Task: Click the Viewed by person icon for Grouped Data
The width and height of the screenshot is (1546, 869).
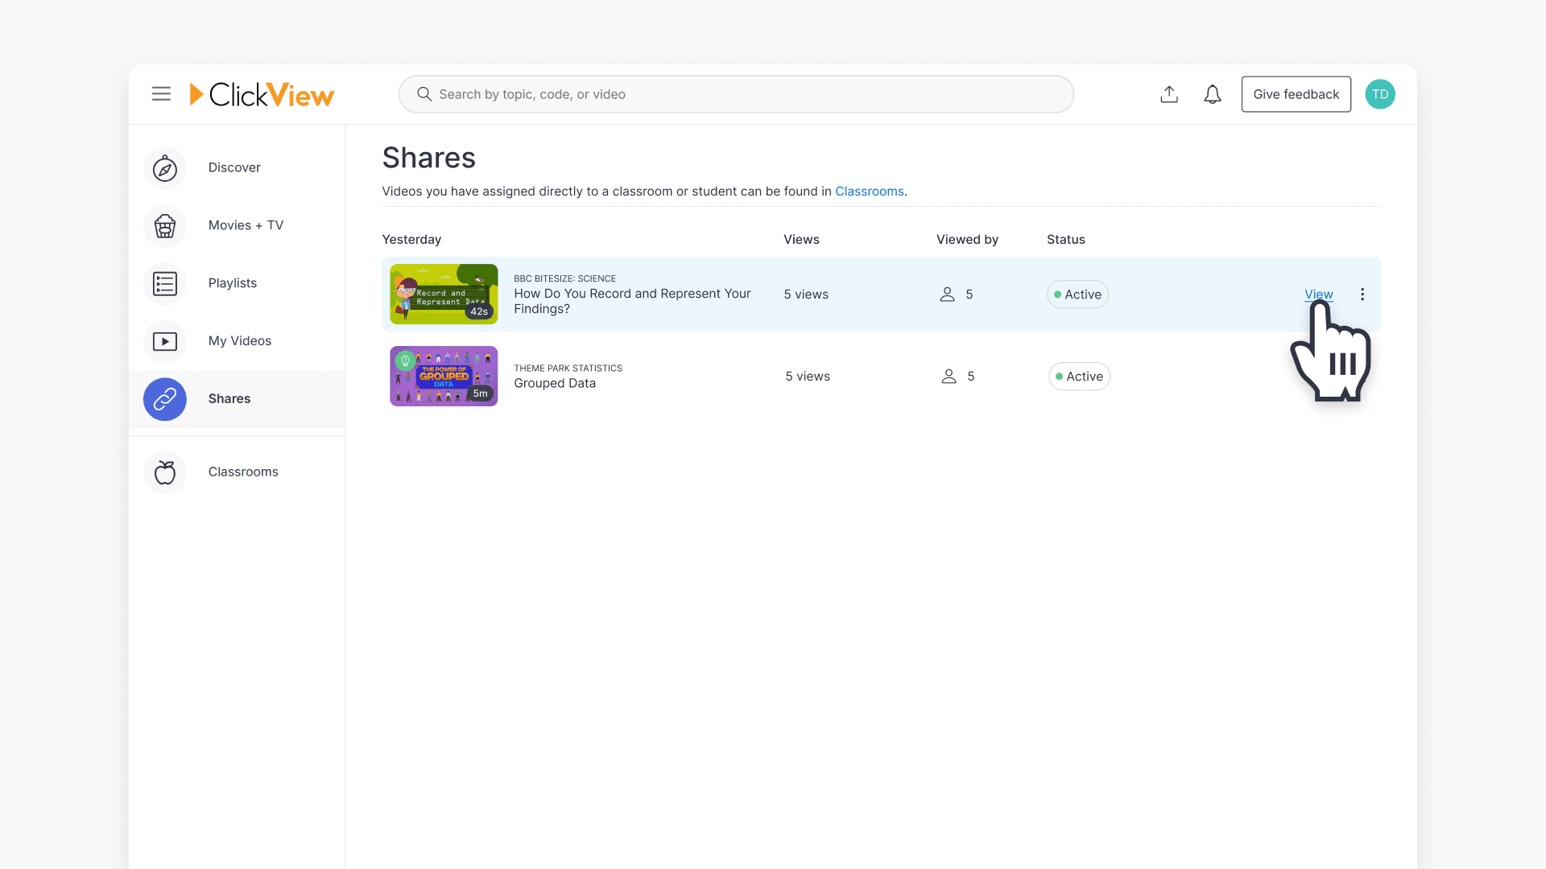Action: pyautogui.click(x=949, y=376)
